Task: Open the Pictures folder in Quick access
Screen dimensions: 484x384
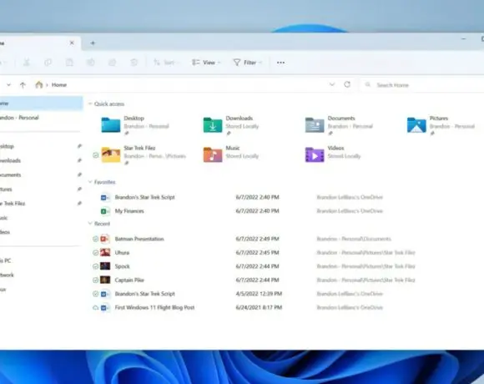Action: (x=441, y=125)
